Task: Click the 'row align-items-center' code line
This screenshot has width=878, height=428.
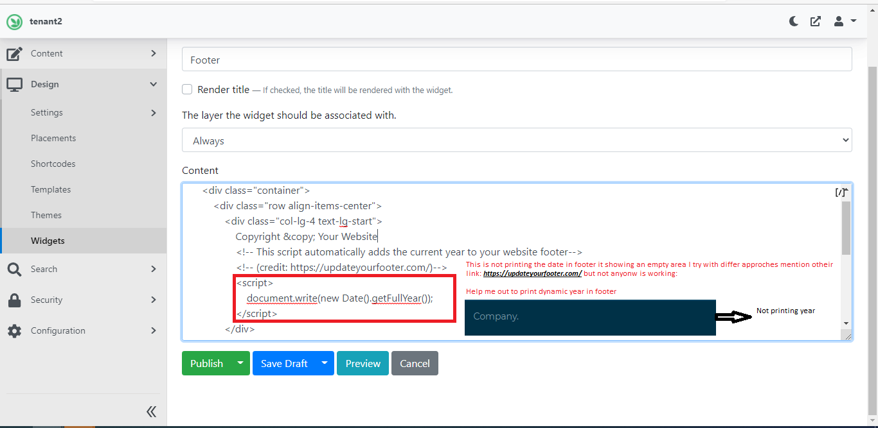Action: [298, 205]
